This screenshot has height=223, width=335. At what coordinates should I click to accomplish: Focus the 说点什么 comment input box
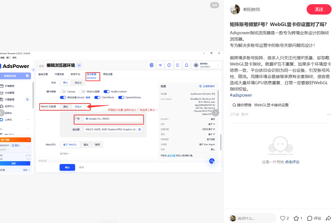click(x=252, y=218)
